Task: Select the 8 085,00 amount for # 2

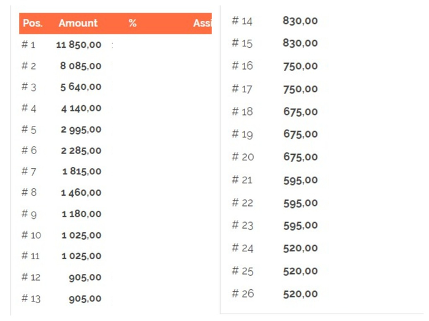Action: coord(81,66)
